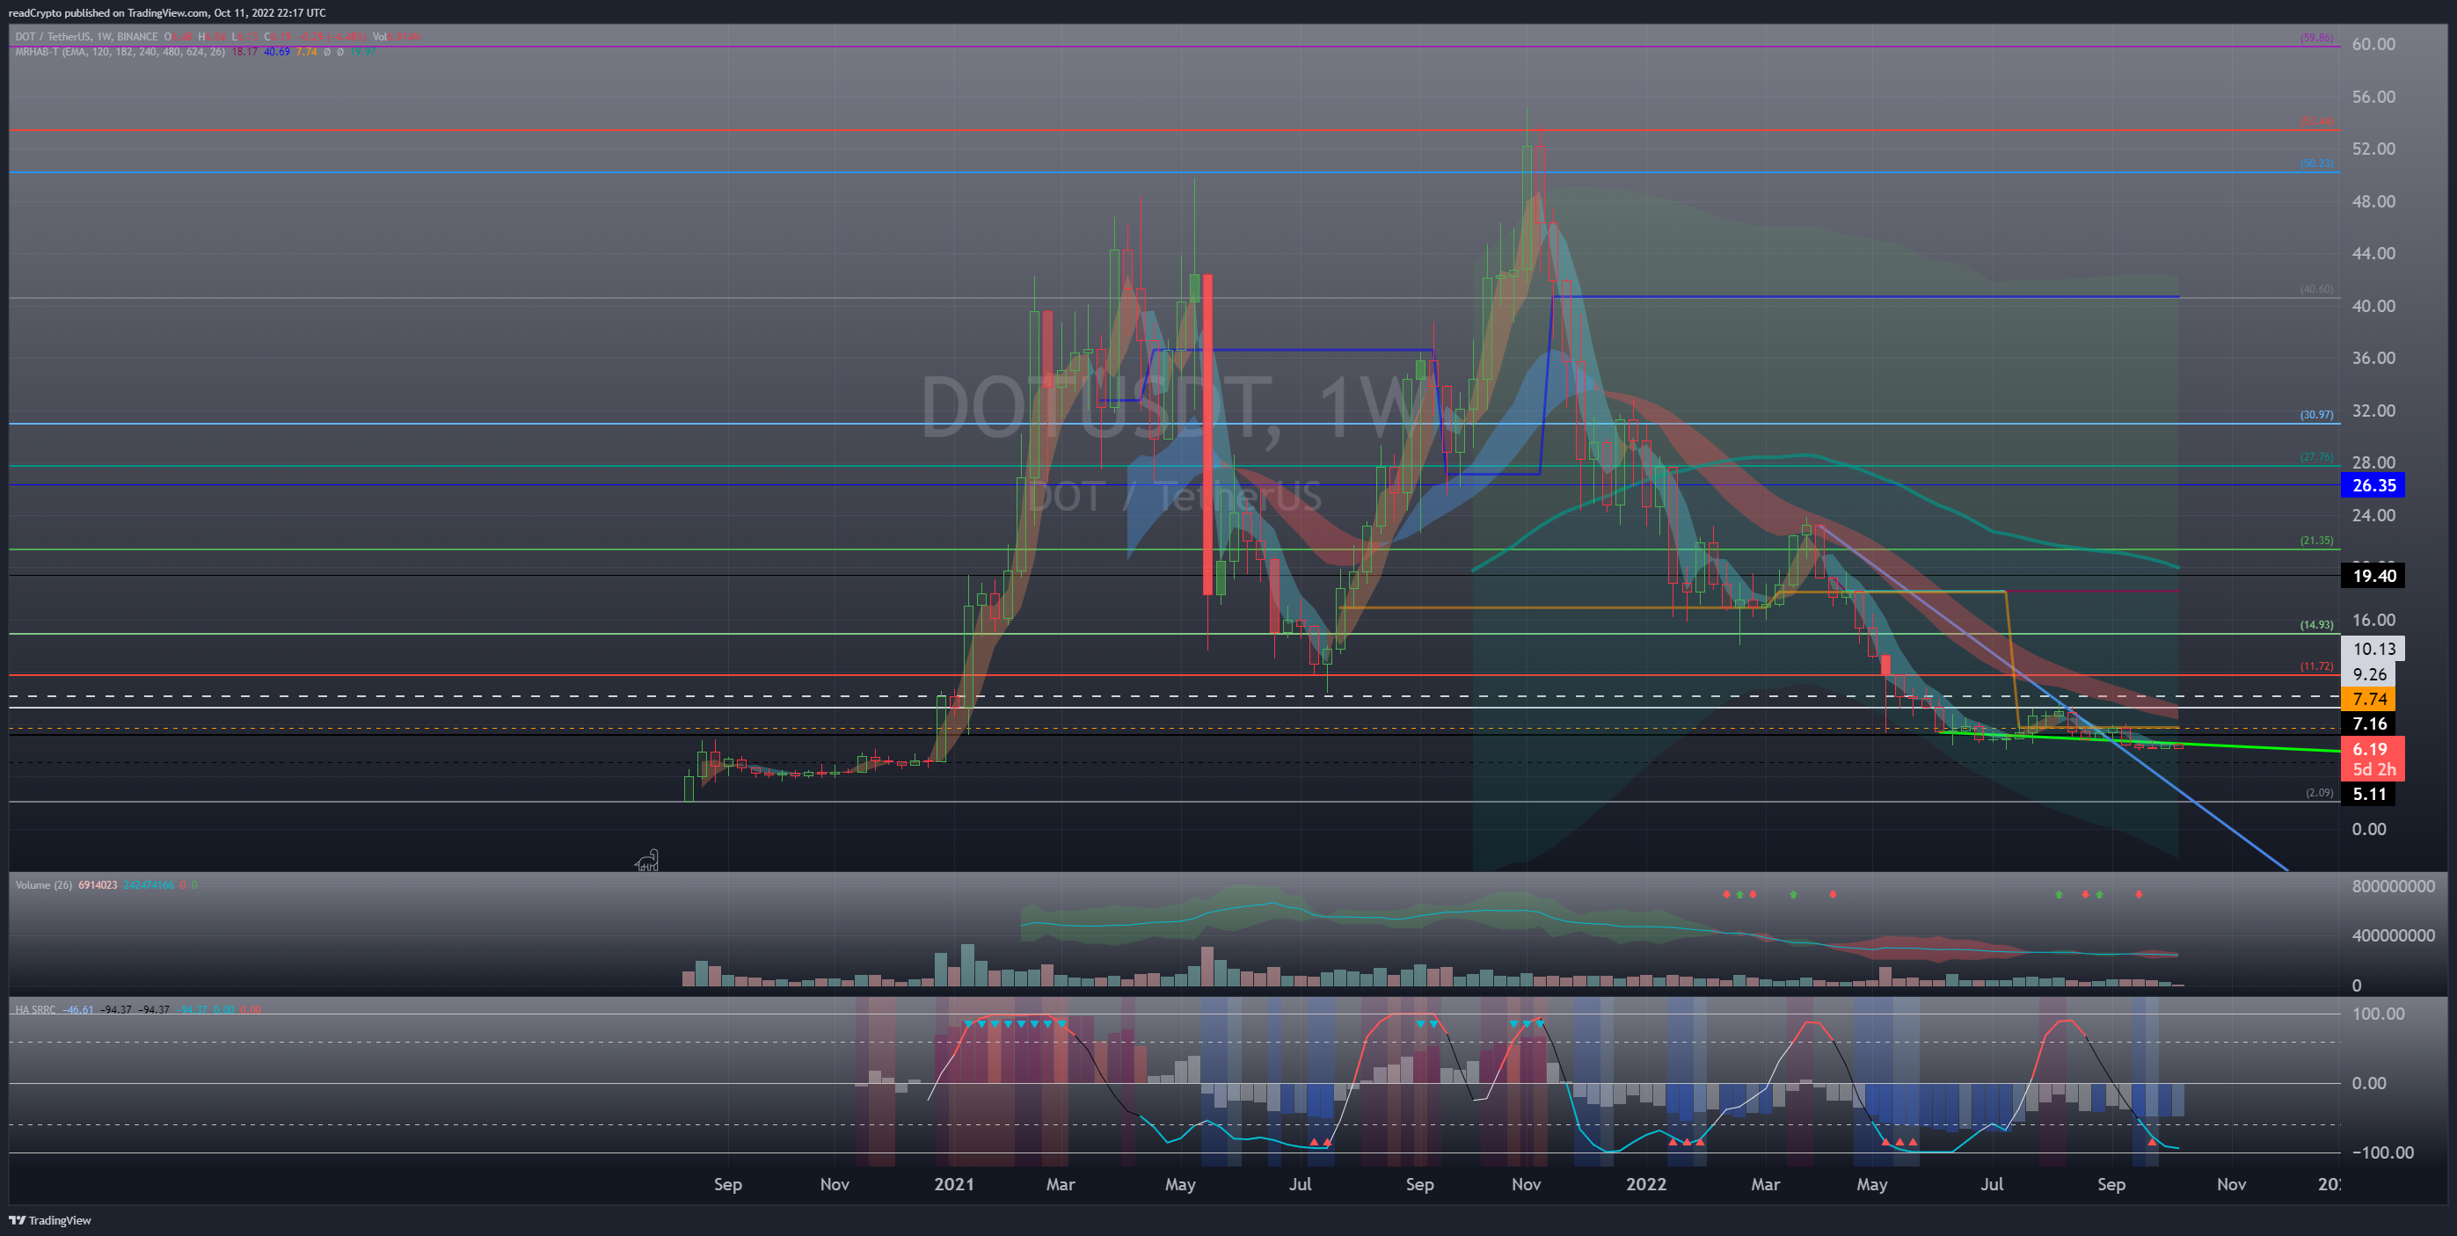Click the 5.11 price label
Screen dimensions: 2457x1236
coord(2369,795)
